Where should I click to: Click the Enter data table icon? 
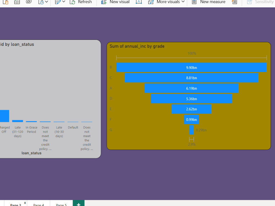[x=17, y=2]
